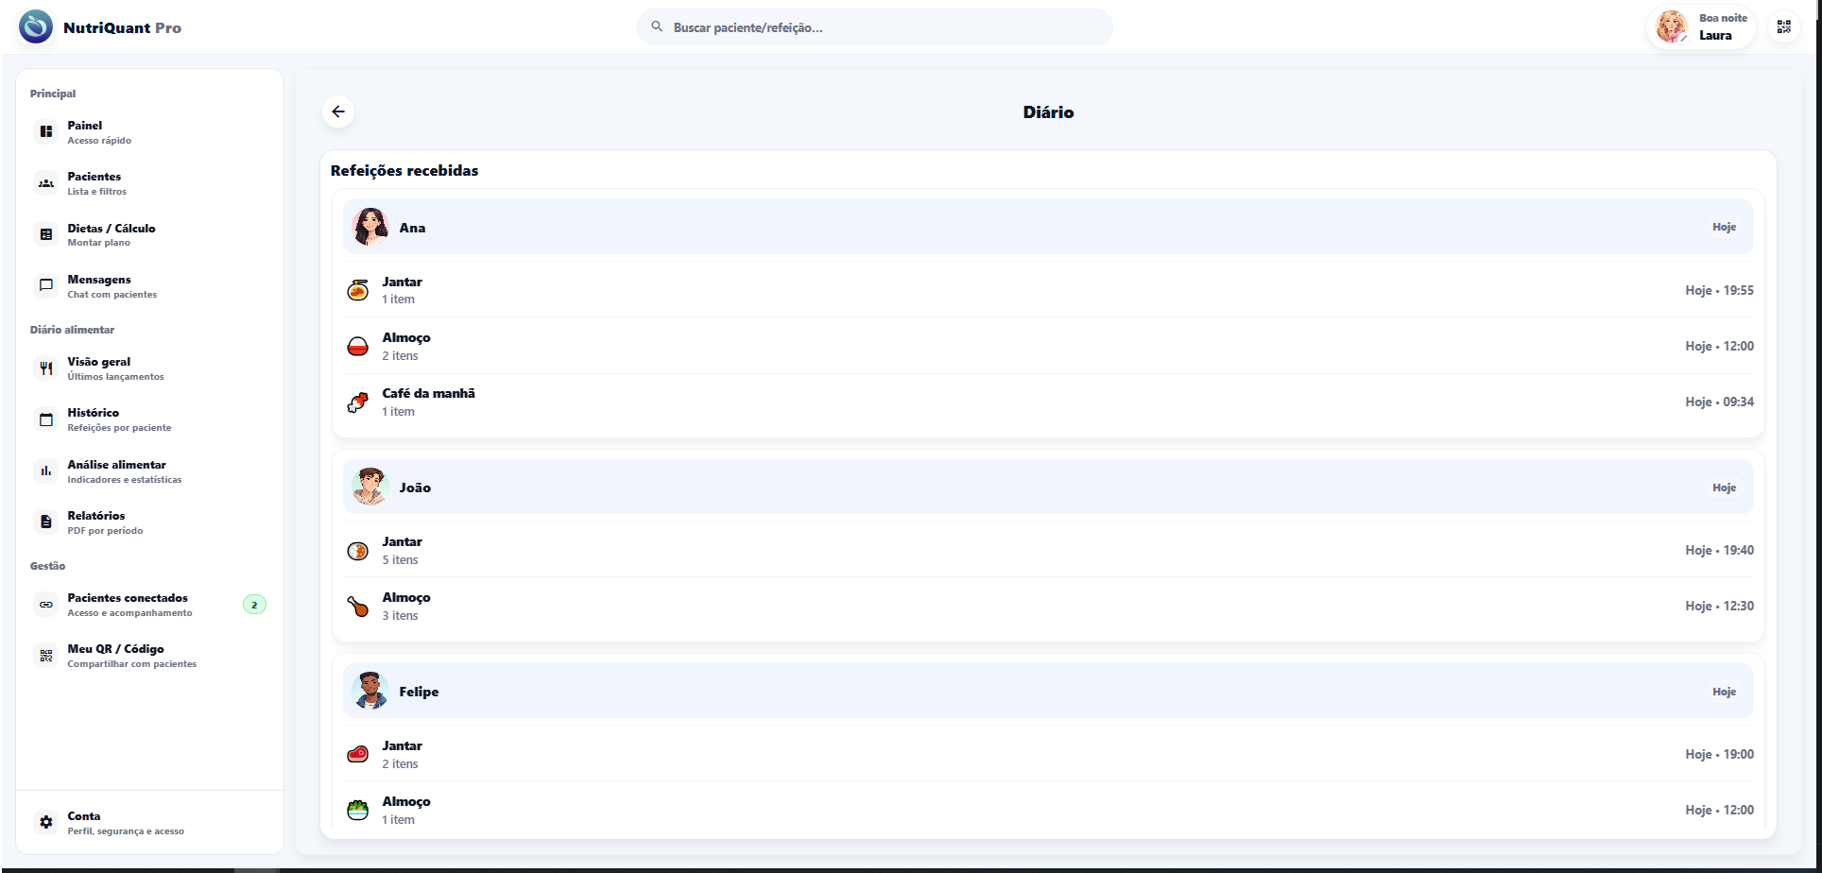Click the back arrow button
1822x873 pixels.
[x=338, y=111]
